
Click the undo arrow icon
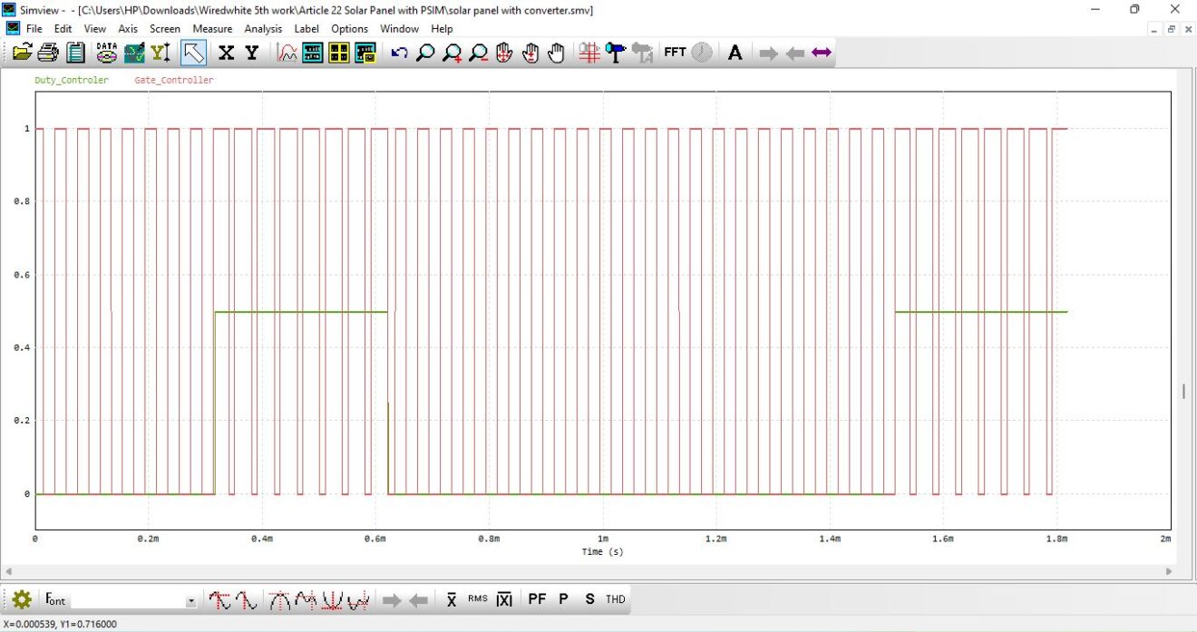pyautogui.click(x=399, y=52)
